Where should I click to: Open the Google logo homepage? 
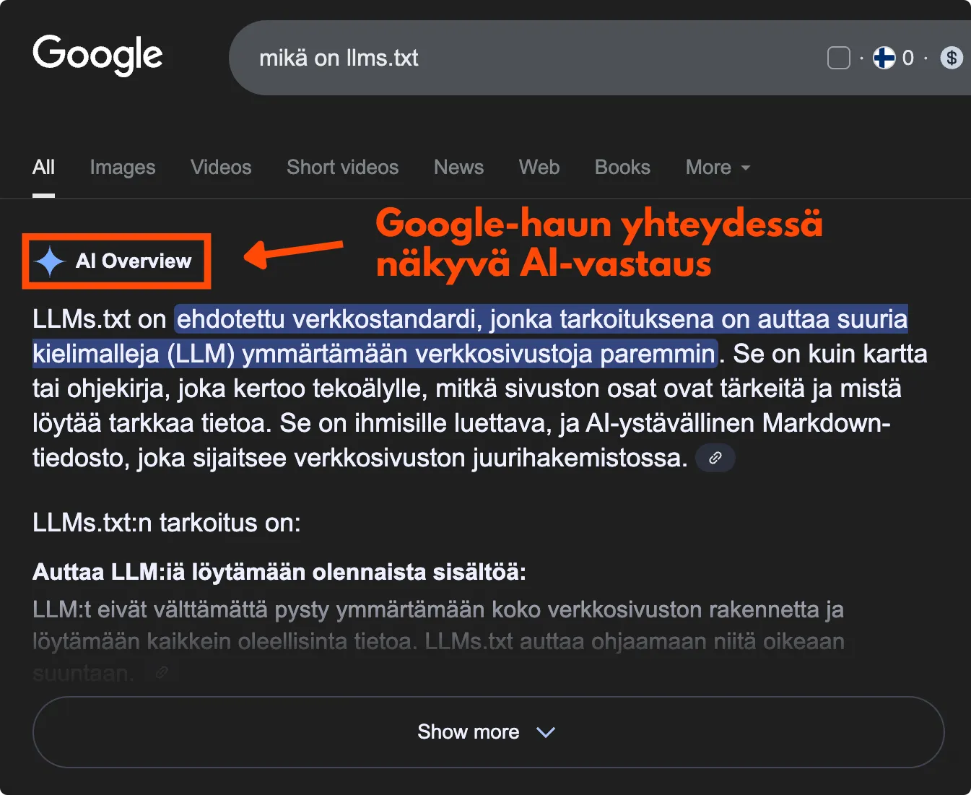pyautogui.click(x=97, y=56)
